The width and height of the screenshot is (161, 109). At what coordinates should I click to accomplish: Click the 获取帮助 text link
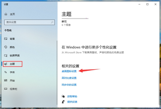[x=72, y=96]
